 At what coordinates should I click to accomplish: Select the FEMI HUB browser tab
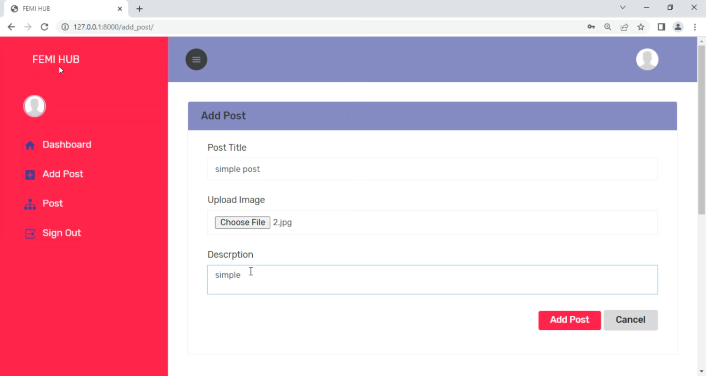(x=61, y=9)
